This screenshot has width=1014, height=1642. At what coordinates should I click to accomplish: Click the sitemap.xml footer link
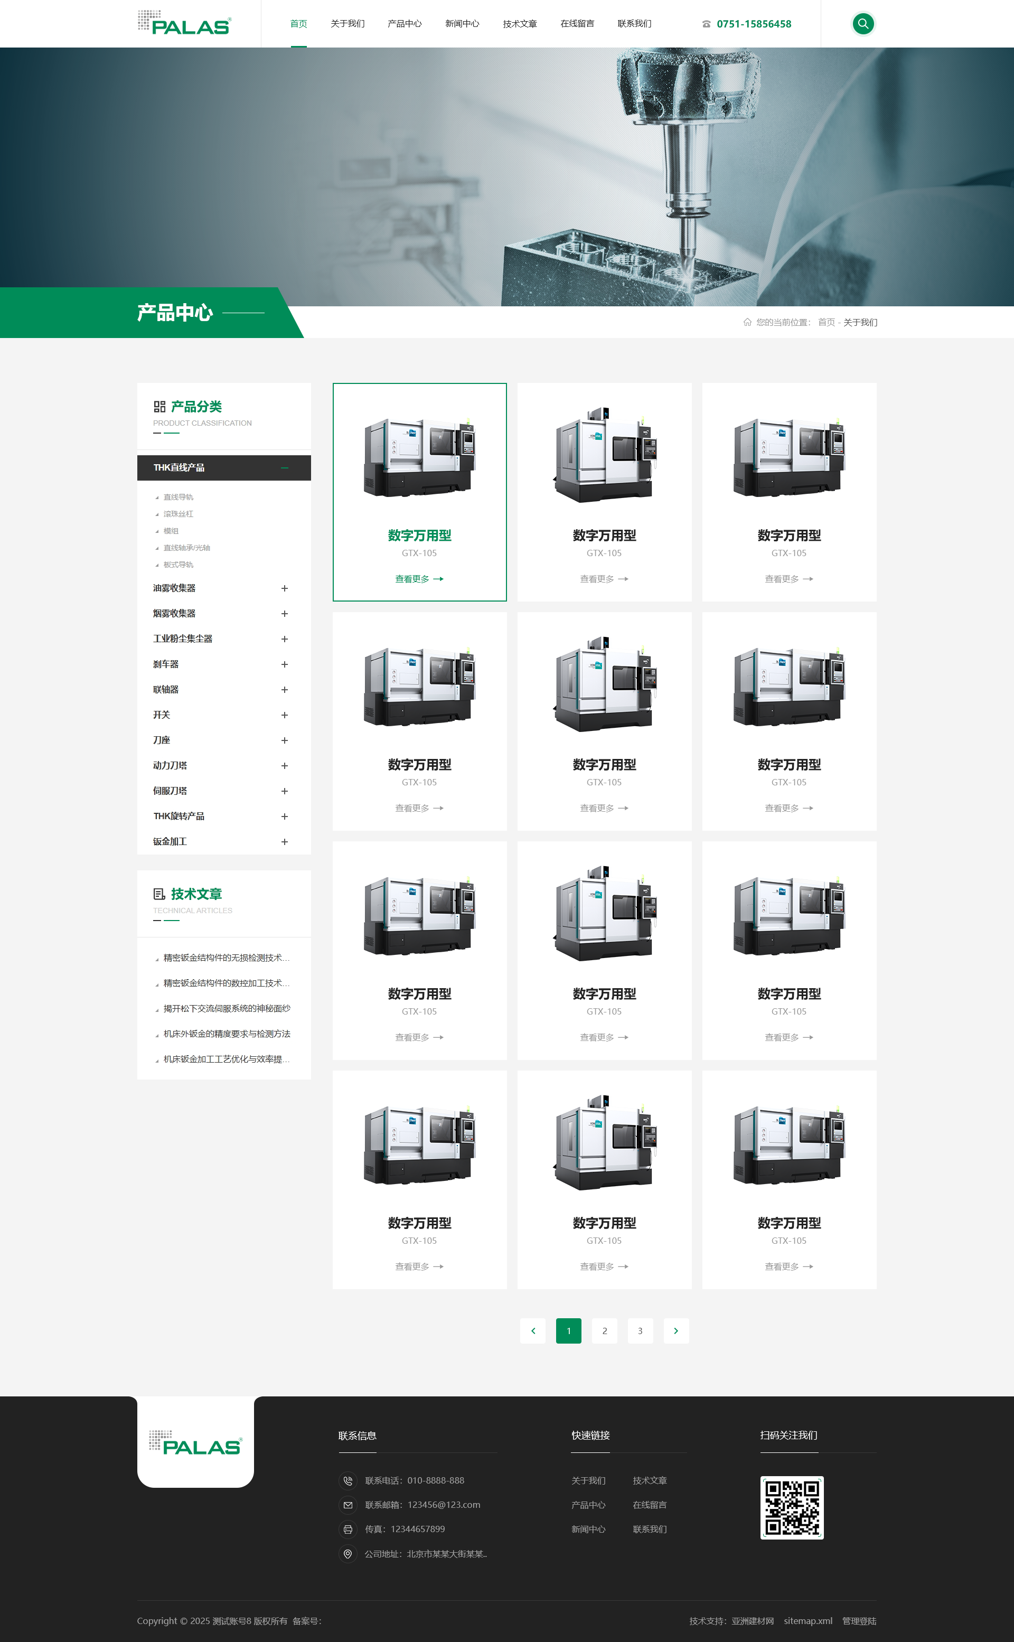coord(808,1620)
